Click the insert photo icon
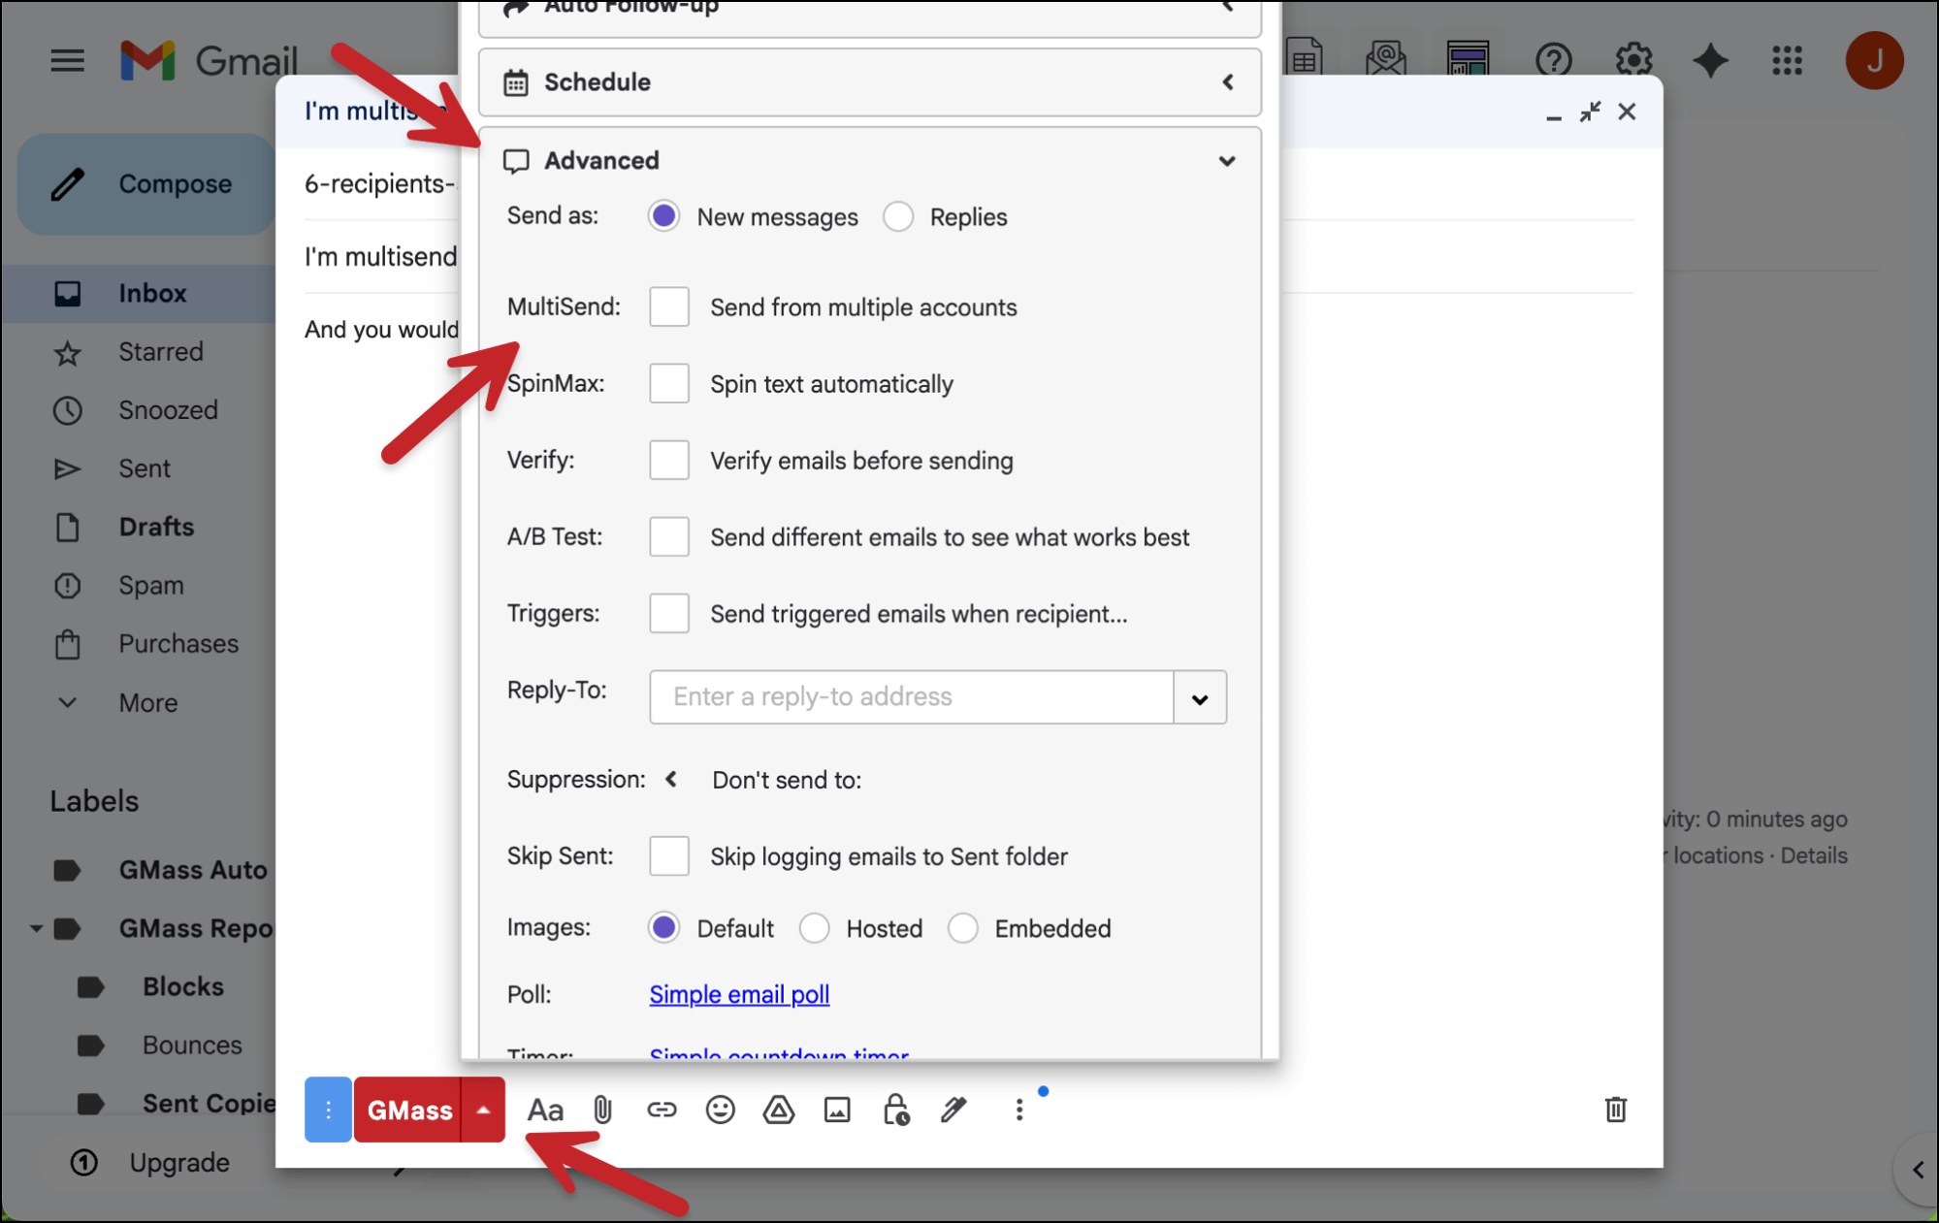Screen dimensions: 1939x1223 (x=837, y=1110)
